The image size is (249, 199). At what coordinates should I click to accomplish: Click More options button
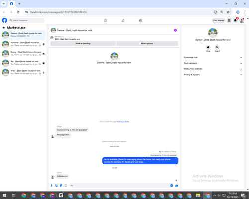[x=147, y=43]
